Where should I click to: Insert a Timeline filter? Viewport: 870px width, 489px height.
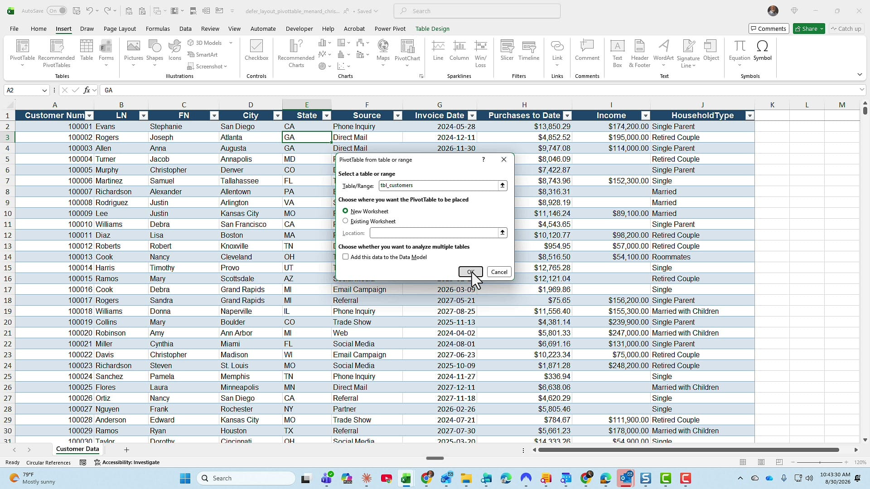529,50
